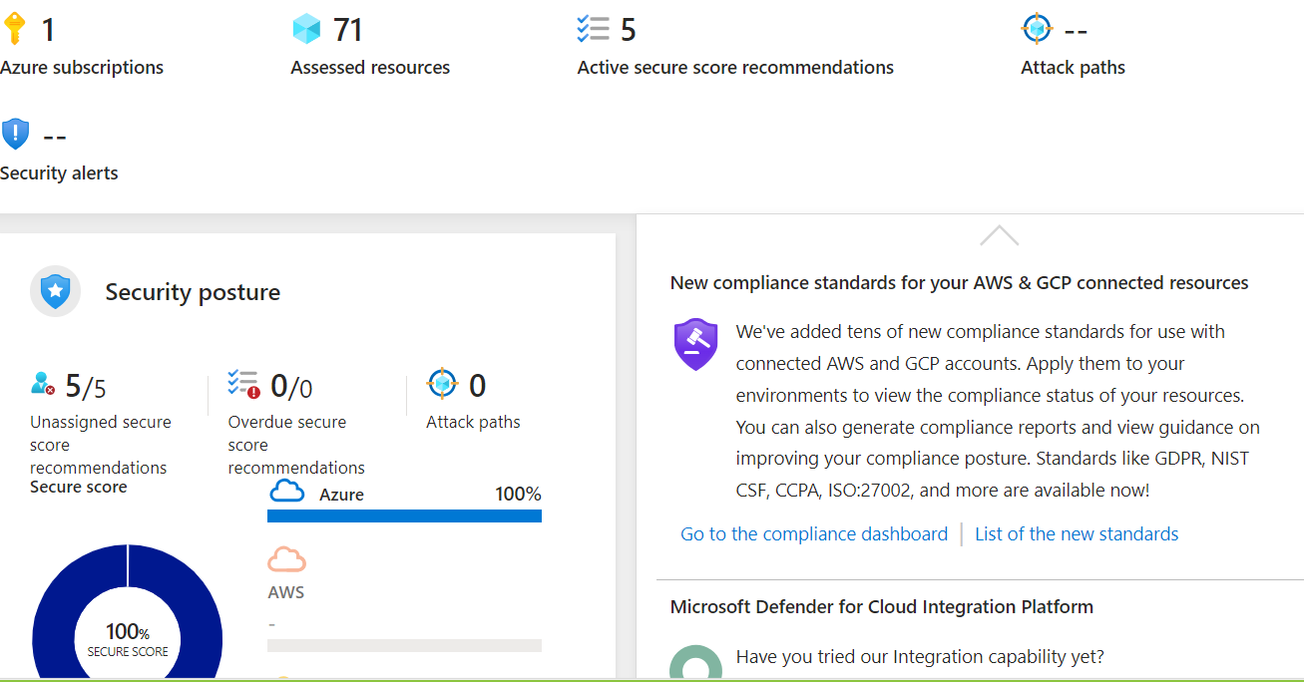Click the Overdue recommendations checklist icon
1304x682 pixels.
(x=243, y=384)
